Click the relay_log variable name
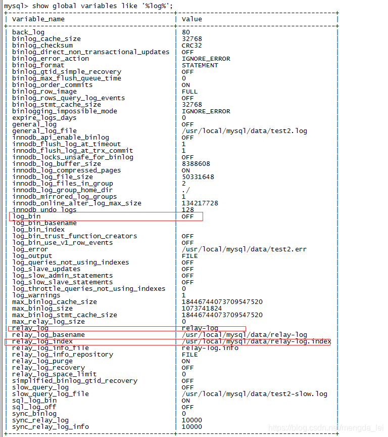This screenshot has height=437, width=388. click(30, 328)
